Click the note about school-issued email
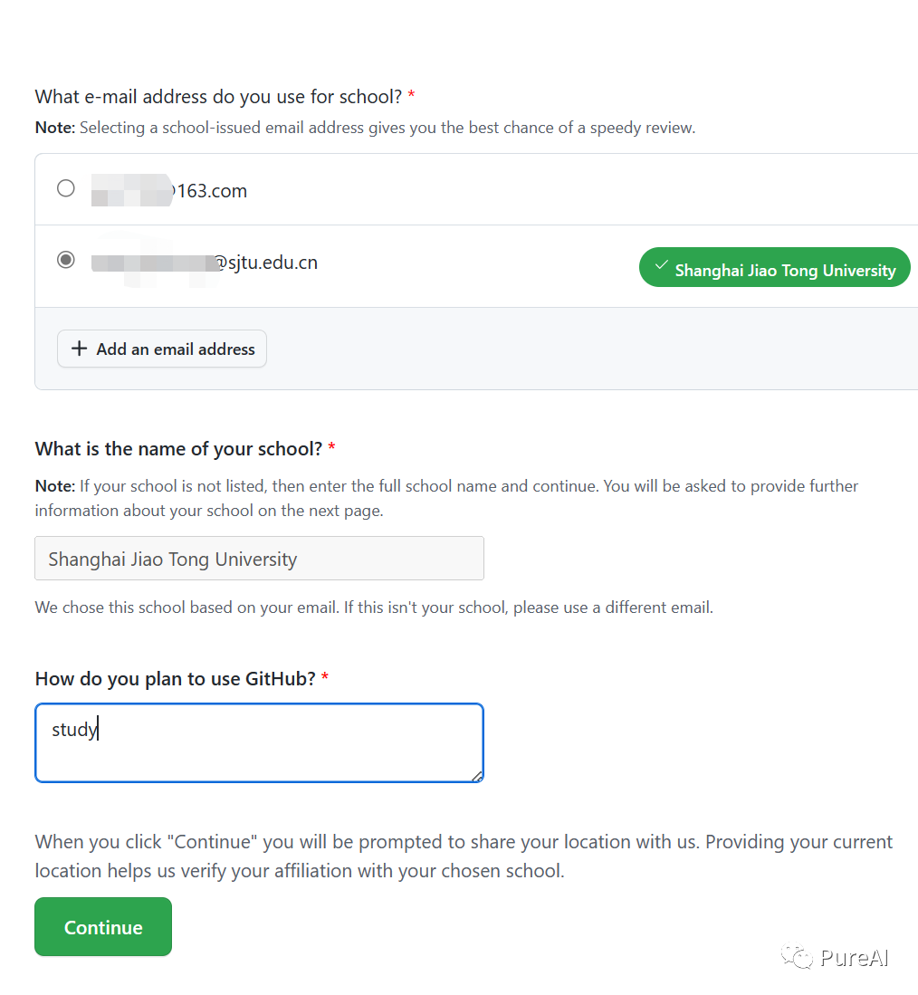Viewport: 918px width, 995px height. coord(362,127)
